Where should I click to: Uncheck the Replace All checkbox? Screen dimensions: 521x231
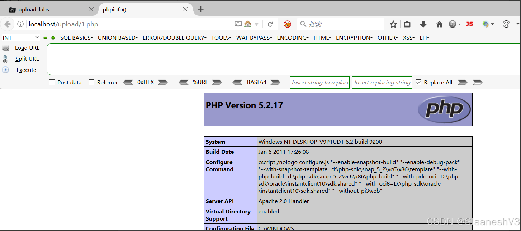(418, 82)
